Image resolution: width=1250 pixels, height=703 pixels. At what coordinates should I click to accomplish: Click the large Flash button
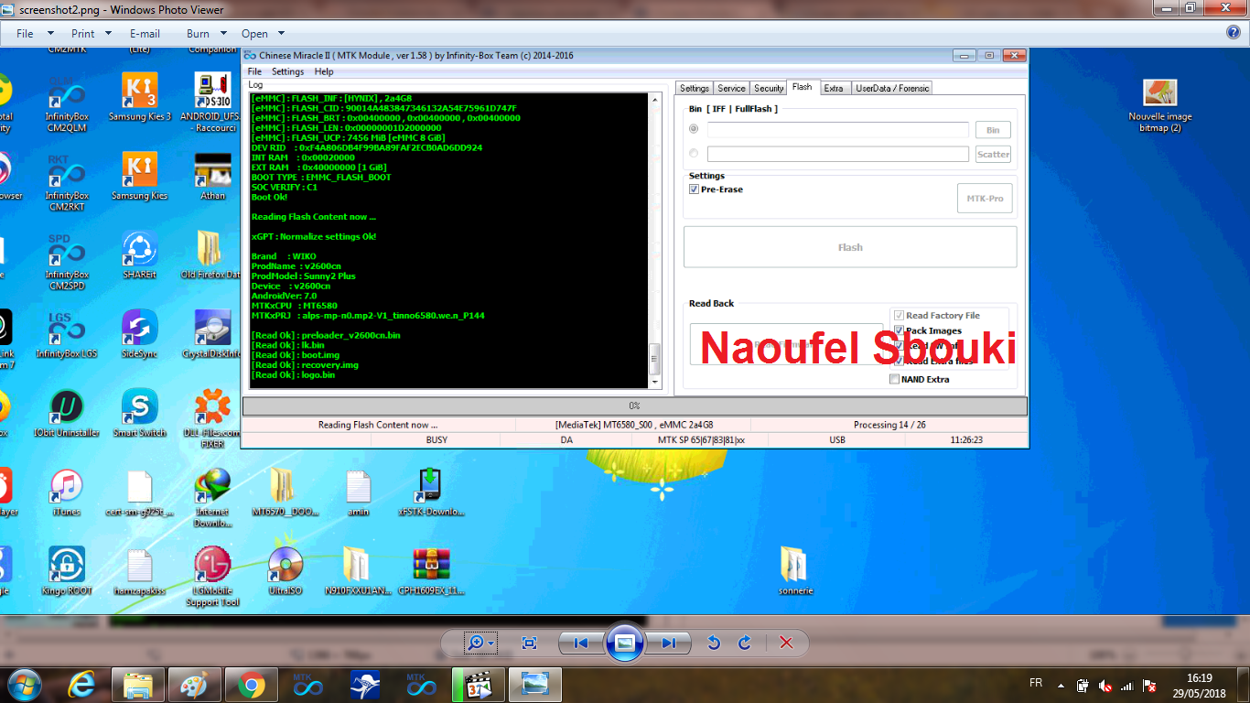click(x=850, y=247)
